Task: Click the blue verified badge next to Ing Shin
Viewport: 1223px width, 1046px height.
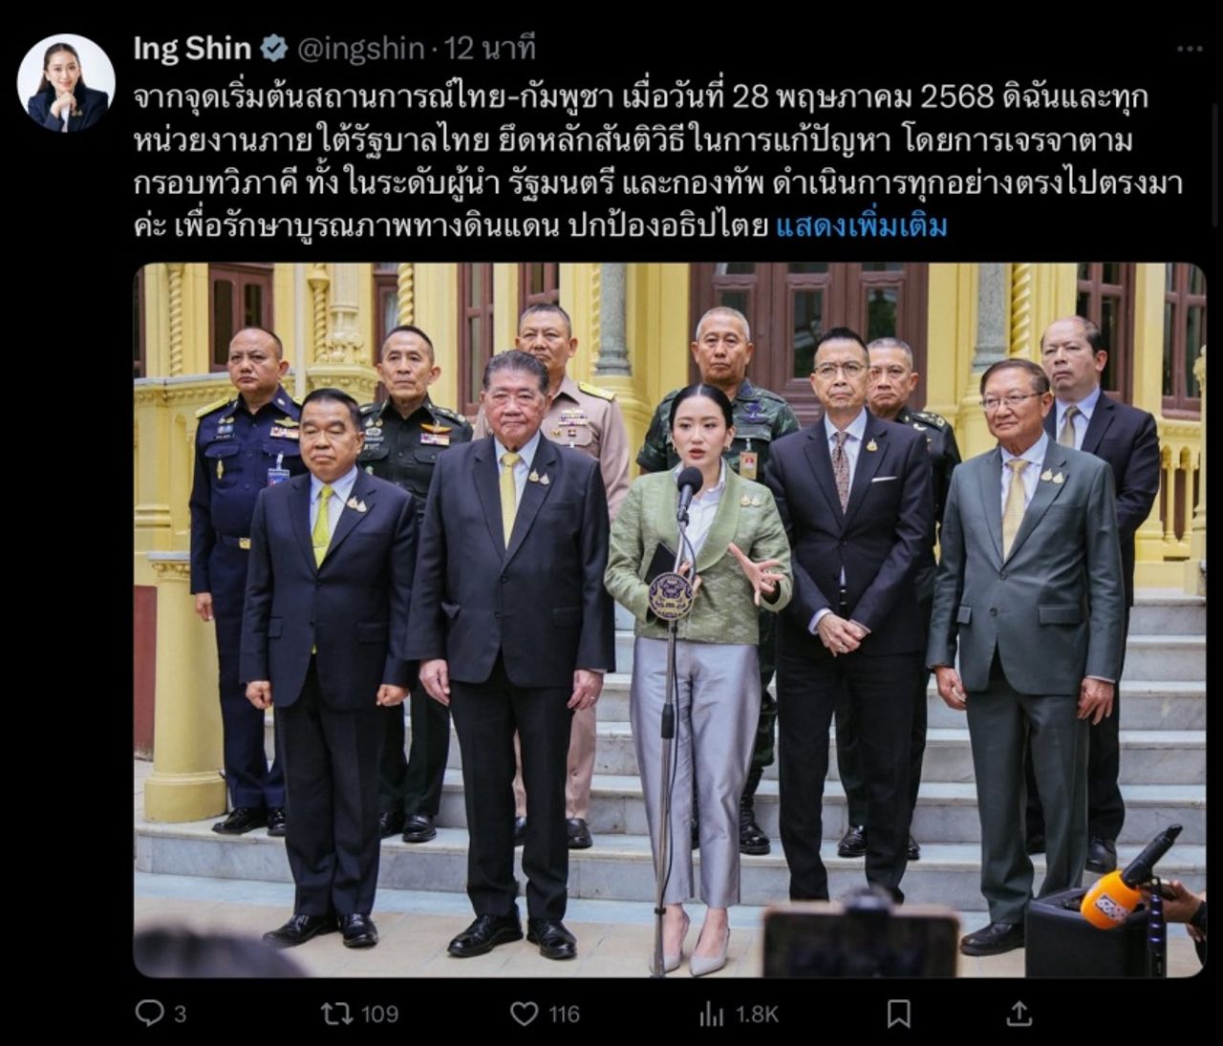Action: coord(273,48)
